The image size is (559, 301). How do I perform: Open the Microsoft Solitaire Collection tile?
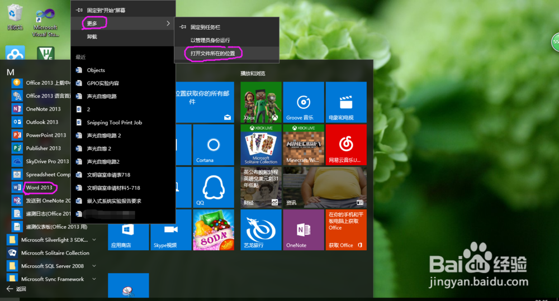pos(261,145)
